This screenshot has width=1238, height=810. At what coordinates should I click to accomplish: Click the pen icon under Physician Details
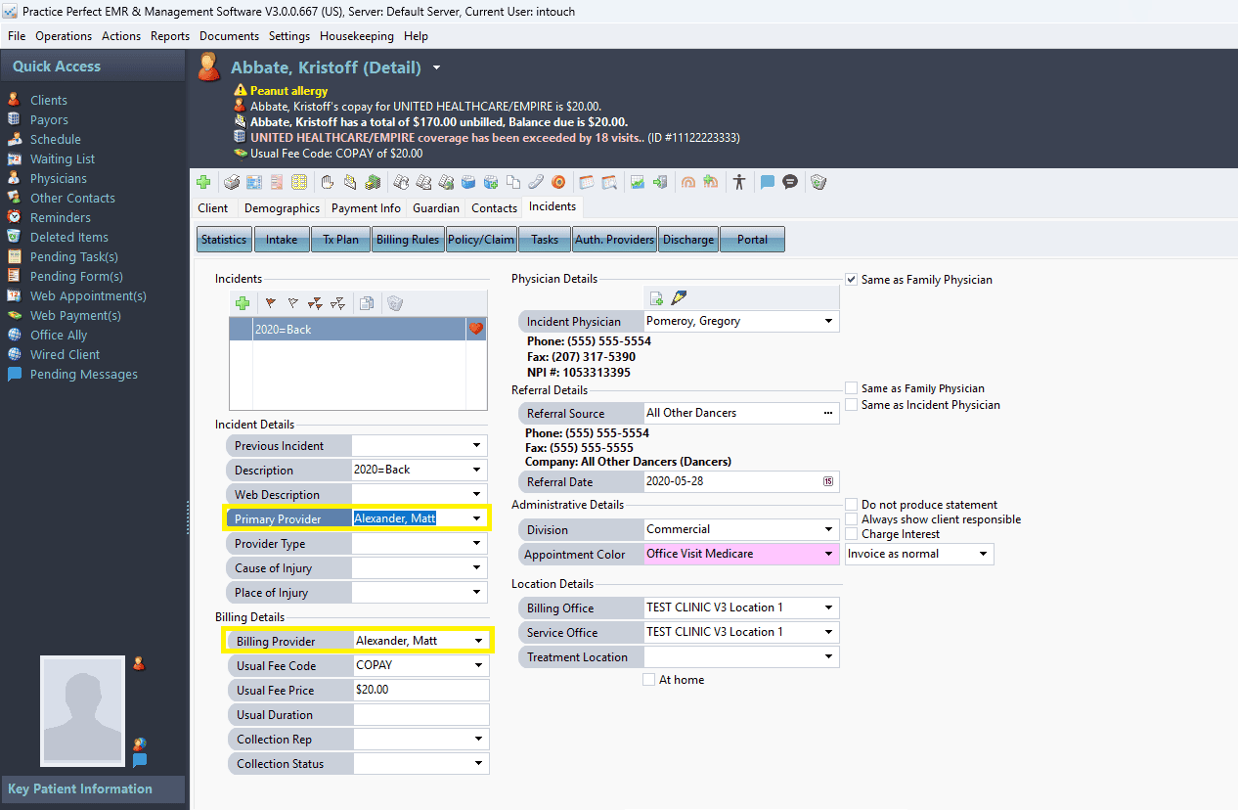tap(679, 297)
